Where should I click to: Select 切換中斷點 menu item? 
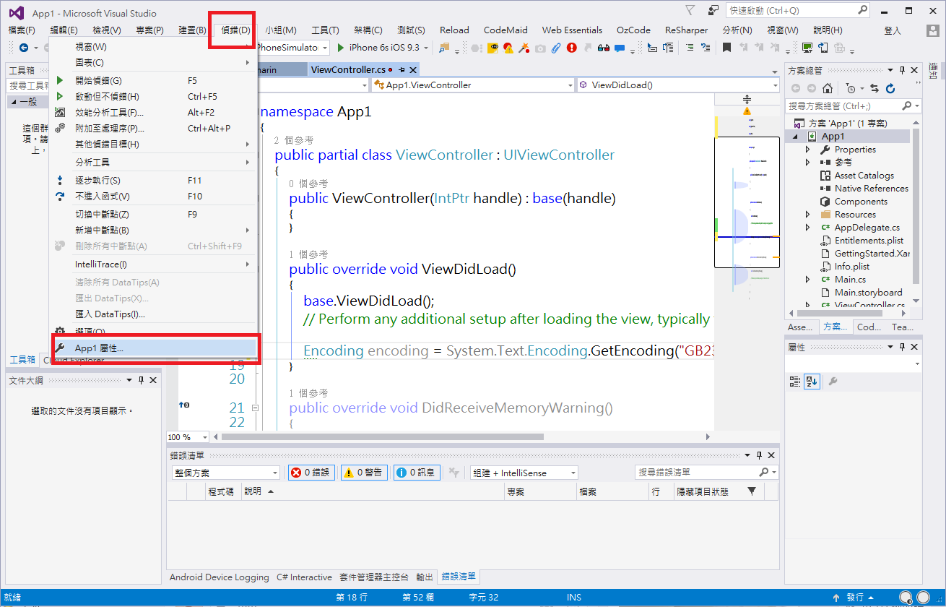(x=152, y=215)
